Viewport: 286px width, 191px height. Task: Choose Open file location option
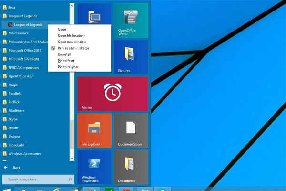[71, 35]
